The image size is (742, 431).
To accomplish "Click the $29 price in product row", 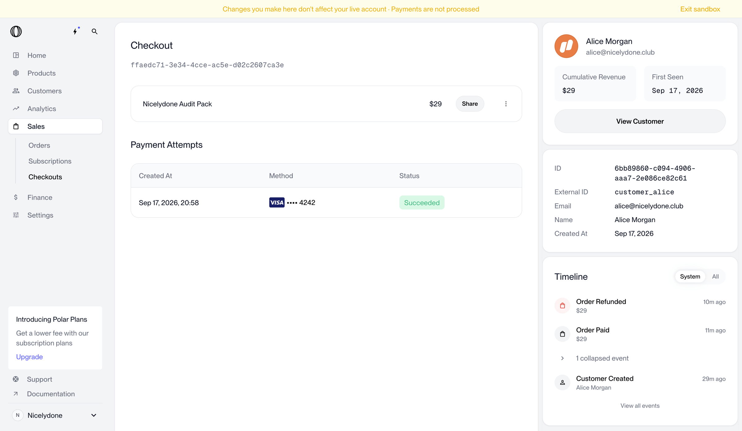I will tap(435, 104).
